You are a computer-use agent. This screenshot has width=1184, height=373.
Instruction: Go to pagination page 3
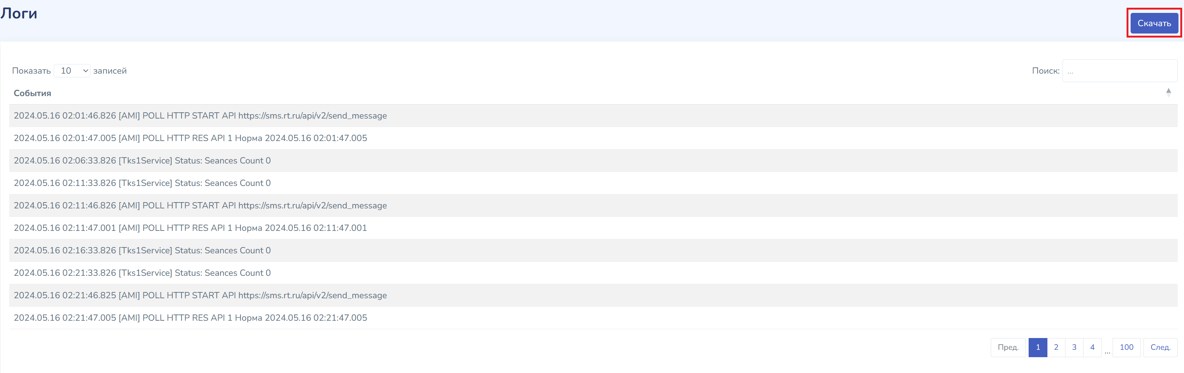tap(1074, 347)
